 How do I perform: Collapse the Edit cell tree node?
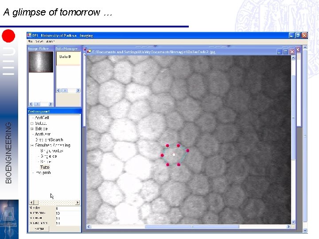pos(32,129)
